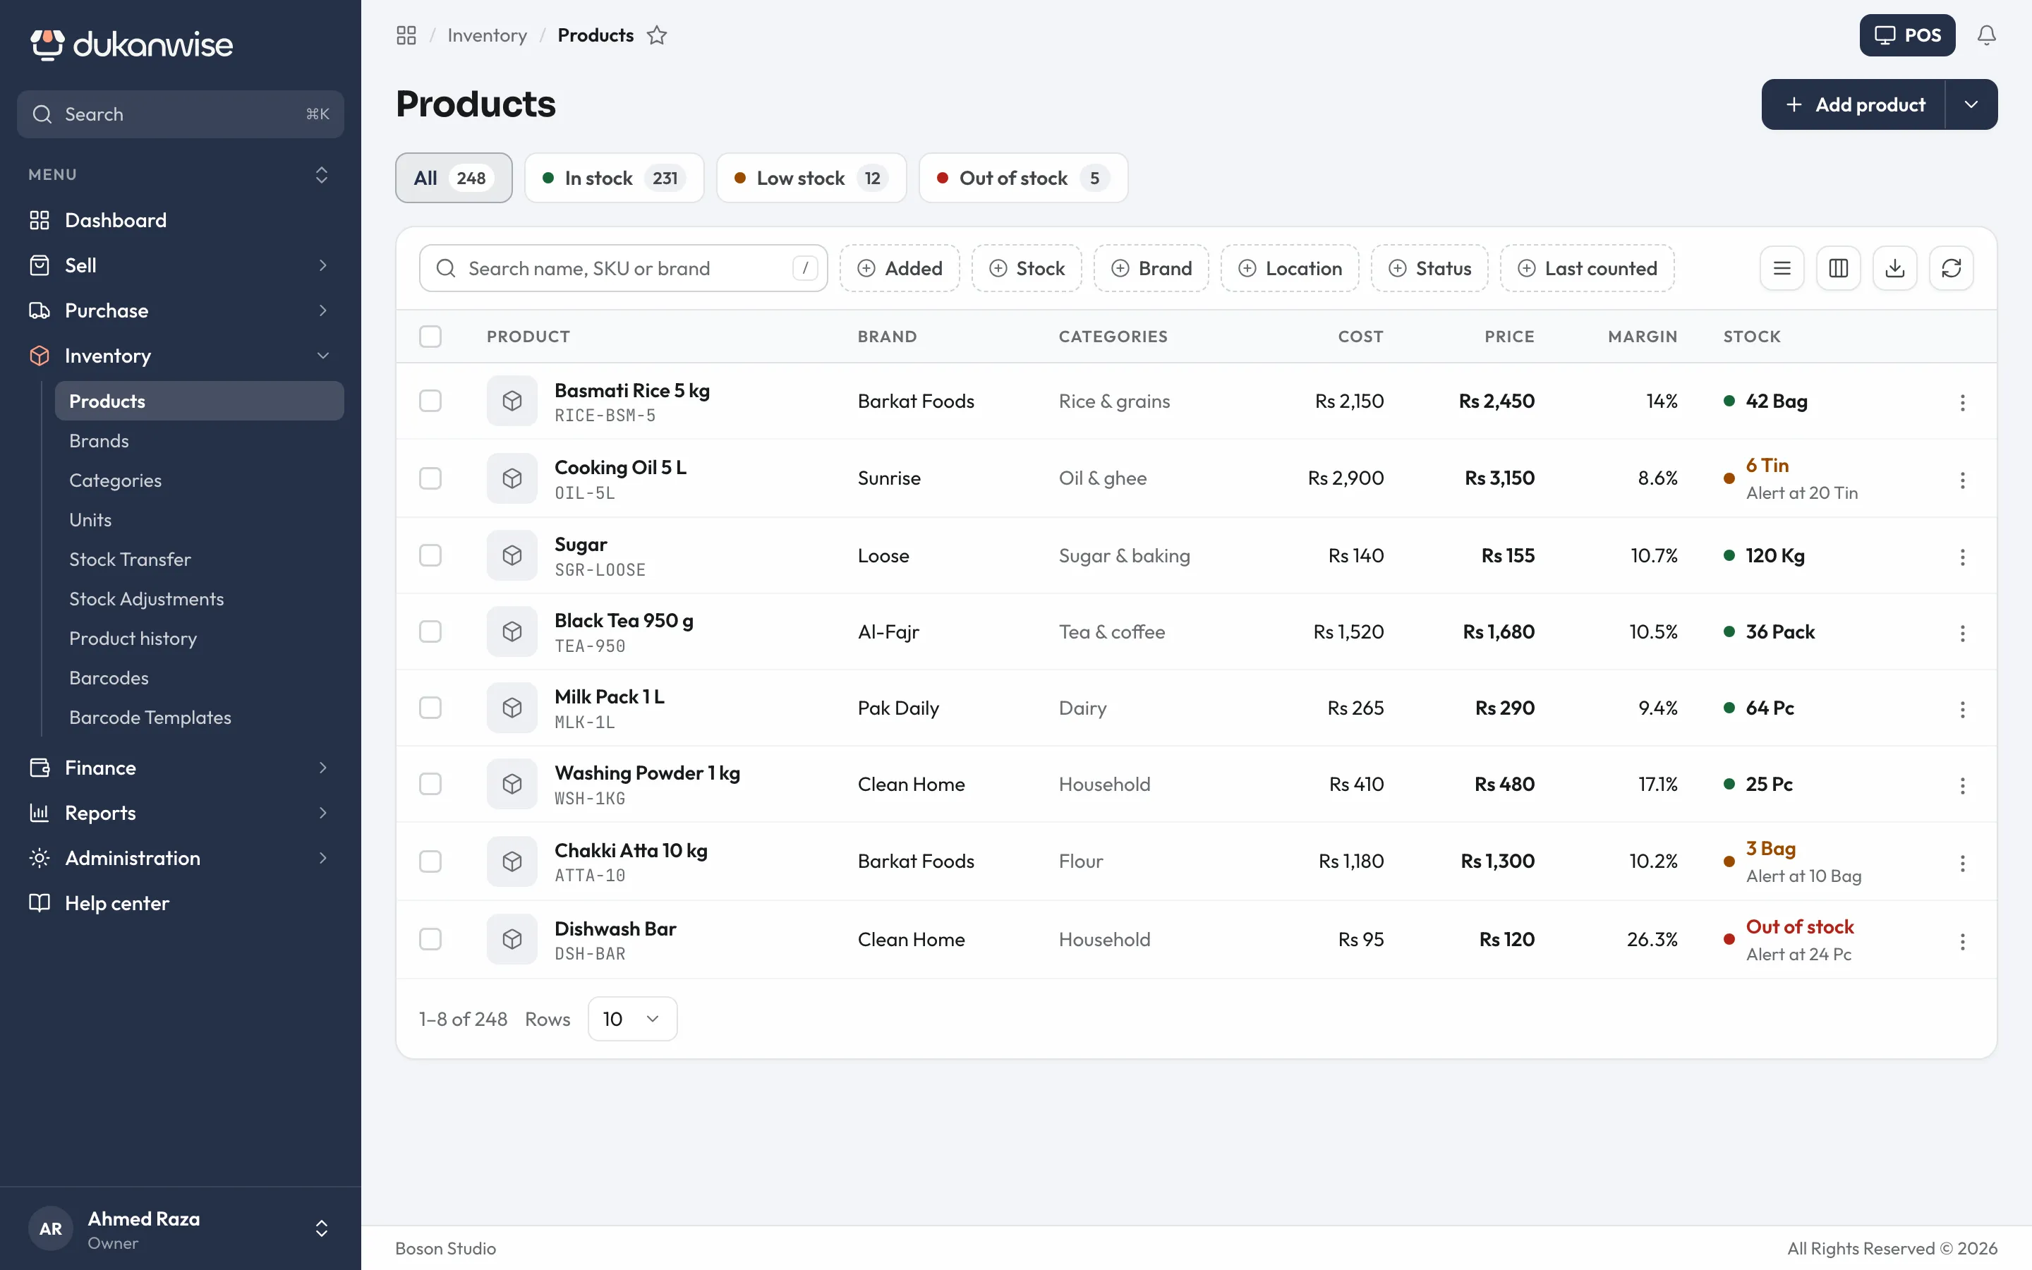Open the Rows per page dropdown
This screenshot has width=2032, height=1270.
pos(632,1019)
